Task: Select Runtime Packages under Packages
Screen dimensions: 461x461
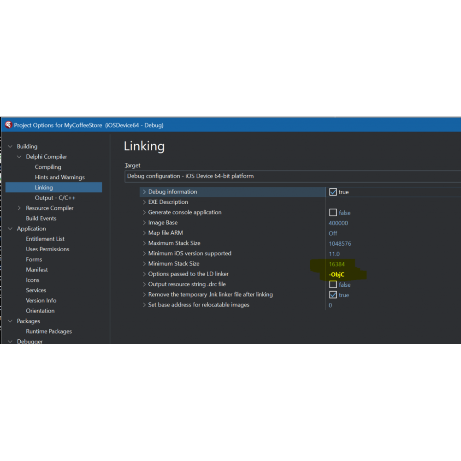Action: [x=49, y=331]
